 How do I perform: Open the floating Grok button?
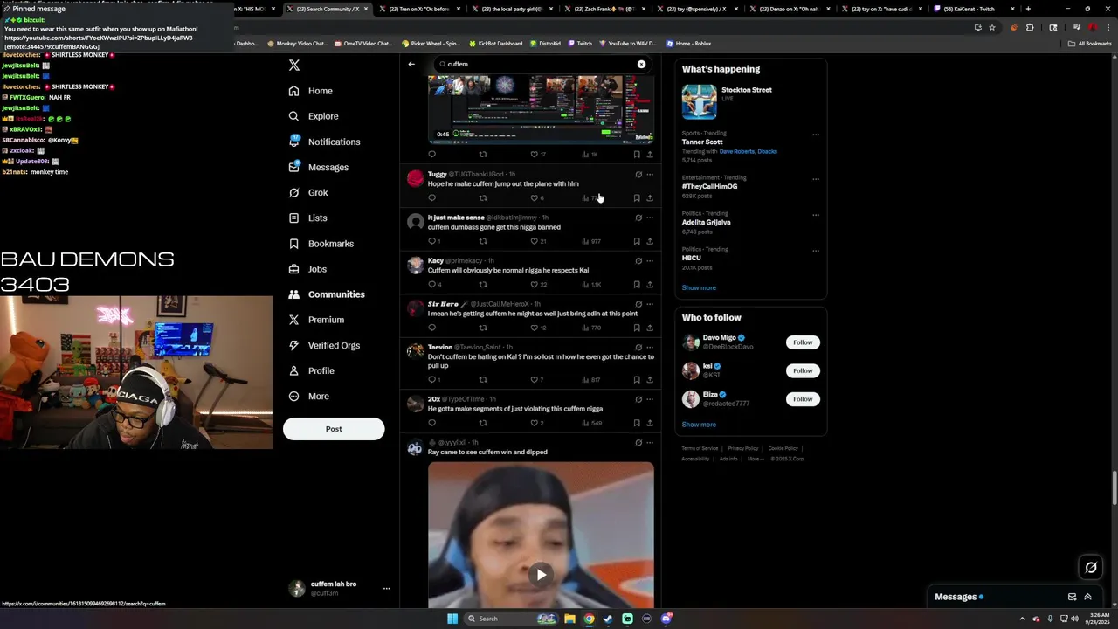pyautogui.click(x=1091, y=568)
